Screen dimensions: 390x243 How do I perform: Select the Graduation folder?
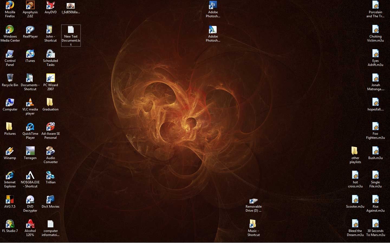[x=50, y=102]
